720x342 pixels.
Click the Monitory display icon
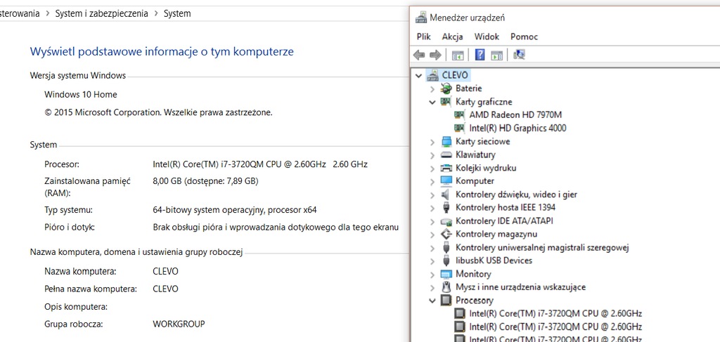(x=446, y=274)
